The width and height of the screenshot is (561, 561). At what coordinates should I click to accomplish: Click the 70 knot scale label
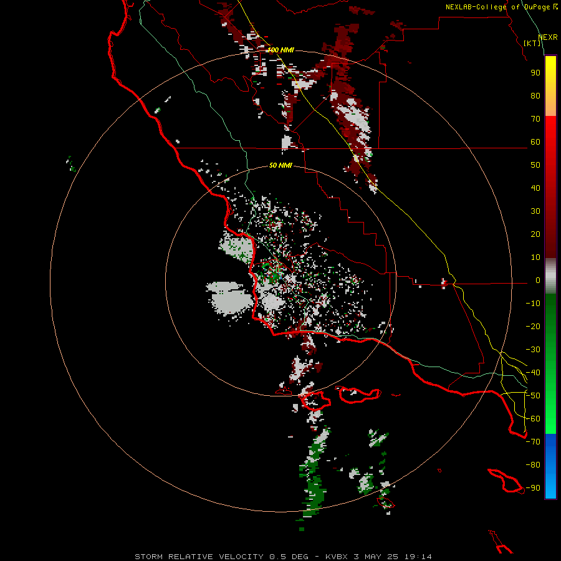click(x=535, y=119)
